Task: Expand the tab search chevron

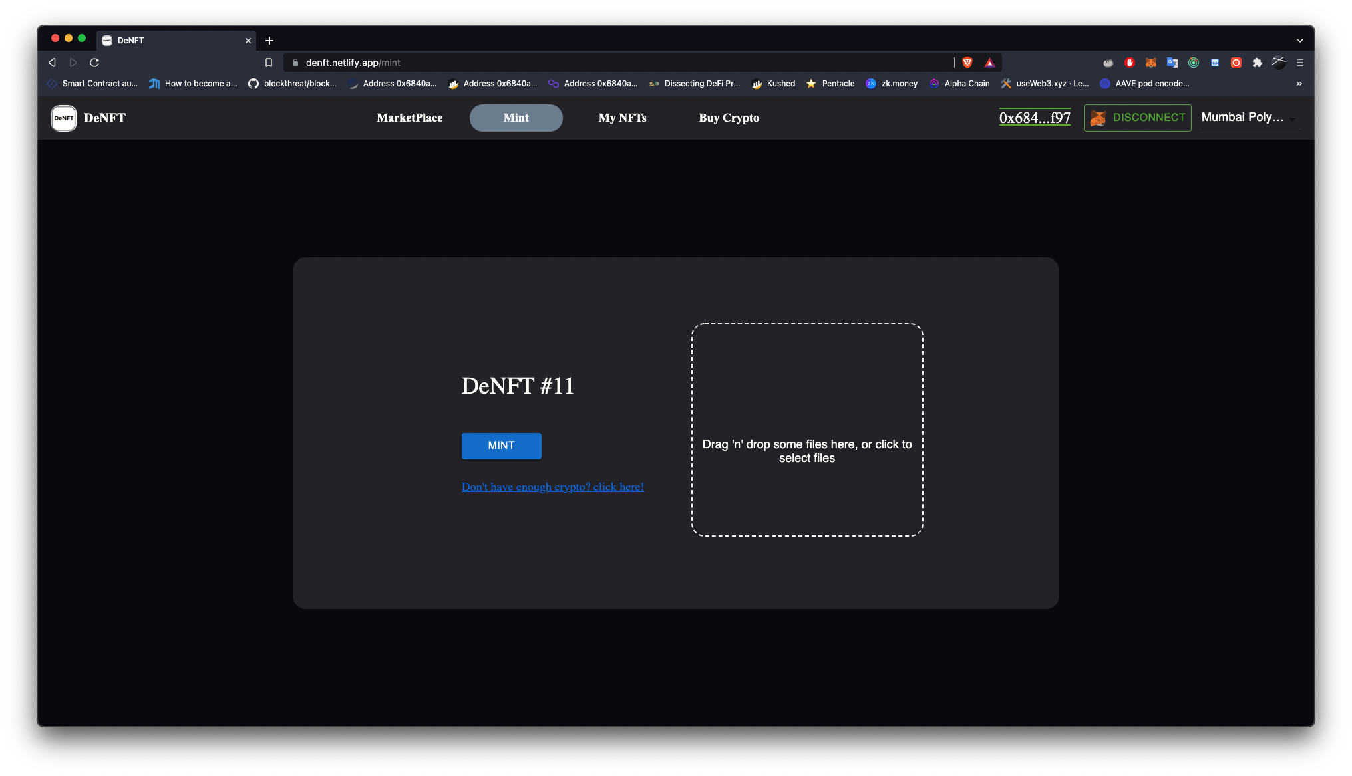Action: click(x=1299, y=41)
